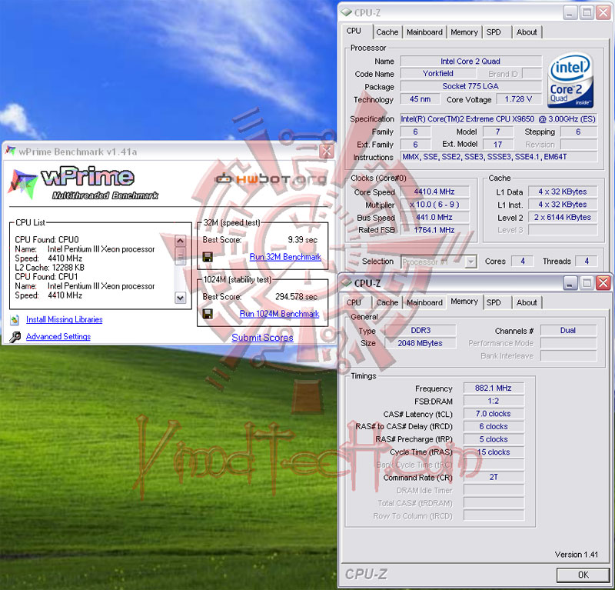Open Memory tab in upper CPU-Z
Image resolution: width=615 pixels, height=590 pixels.
pyautogui.click(x=464, y=32)
